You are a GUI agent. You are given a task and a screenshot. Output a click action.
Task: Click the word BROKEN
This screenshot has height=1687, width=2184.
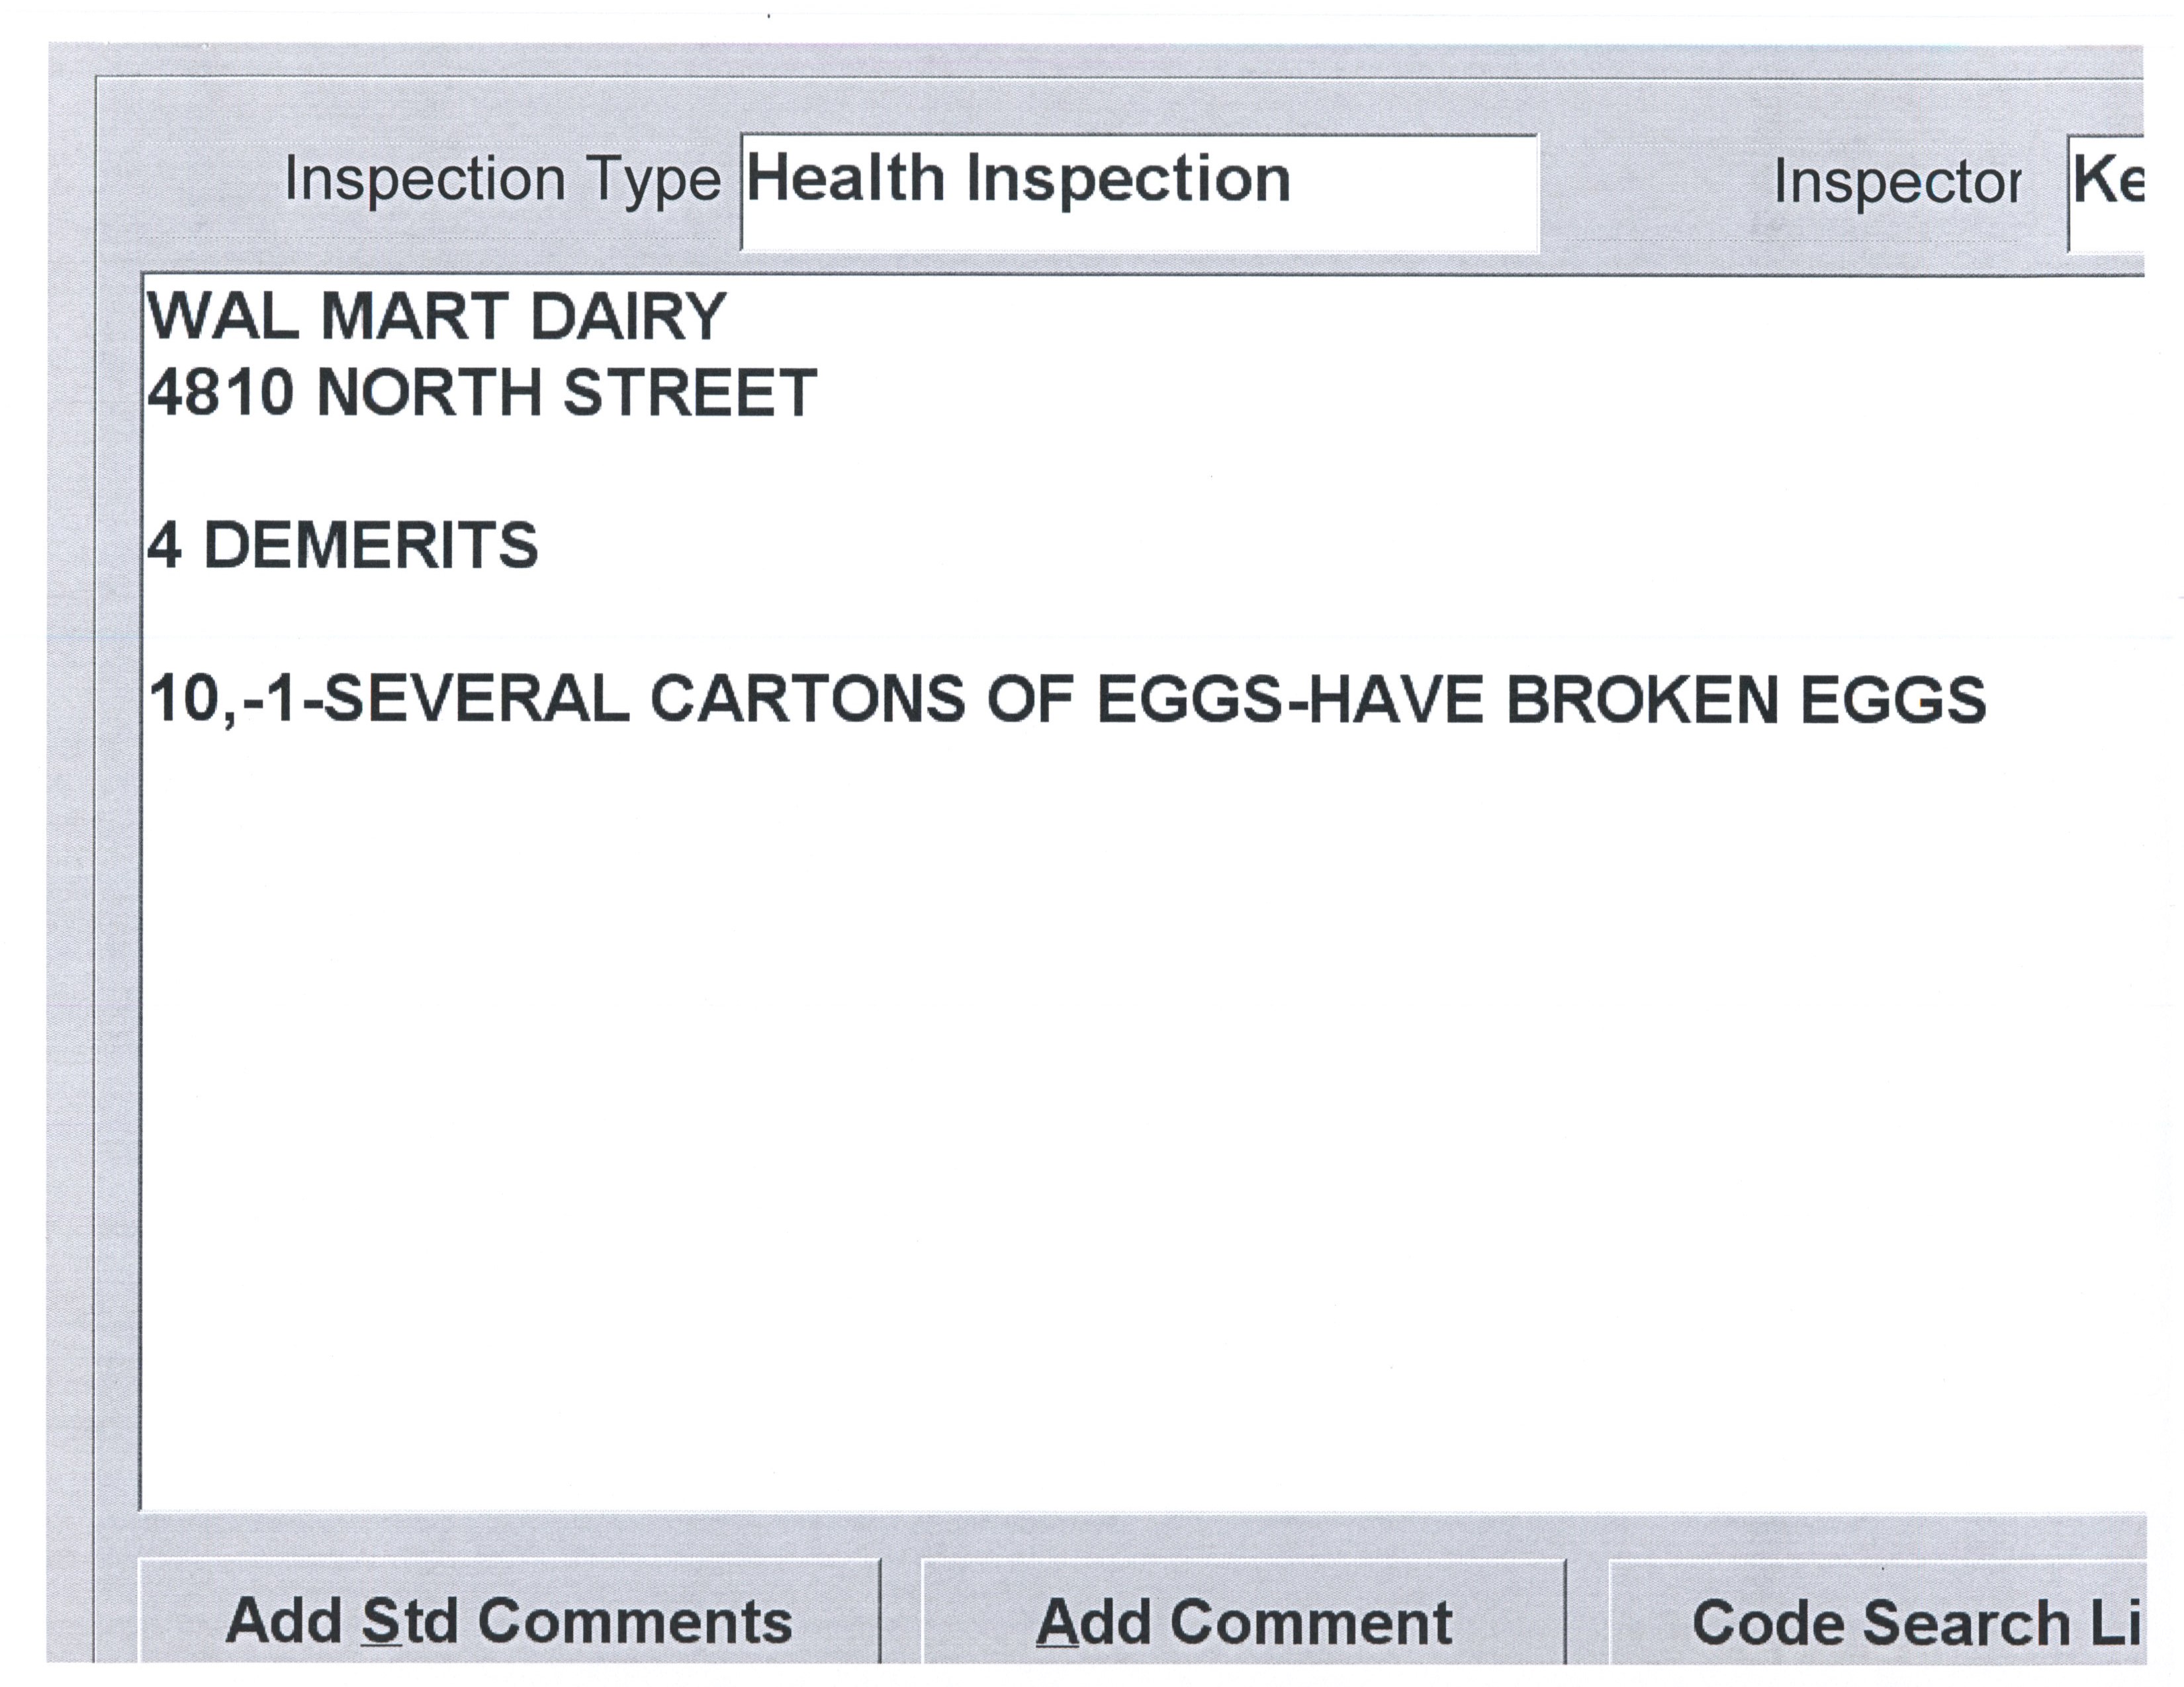tap(1642, 699)
